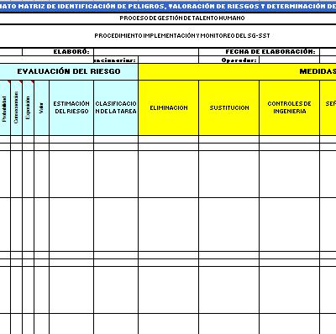Click first empty cell under ESTIMACIÓN DEL RIESGO
The image size is (336, 334).
pos(71,139)
